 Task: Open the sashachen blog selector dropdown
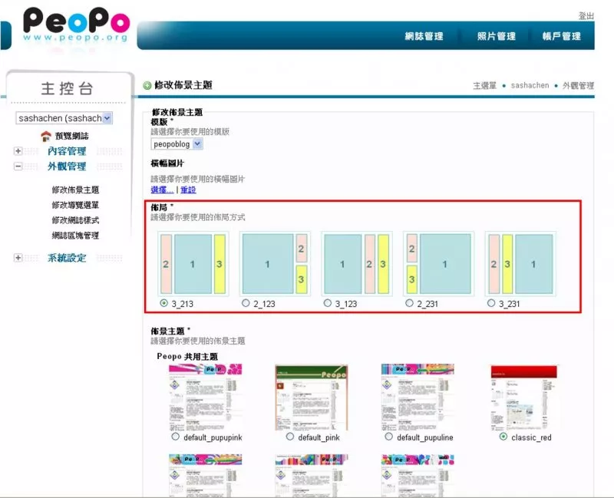(107, 118)
